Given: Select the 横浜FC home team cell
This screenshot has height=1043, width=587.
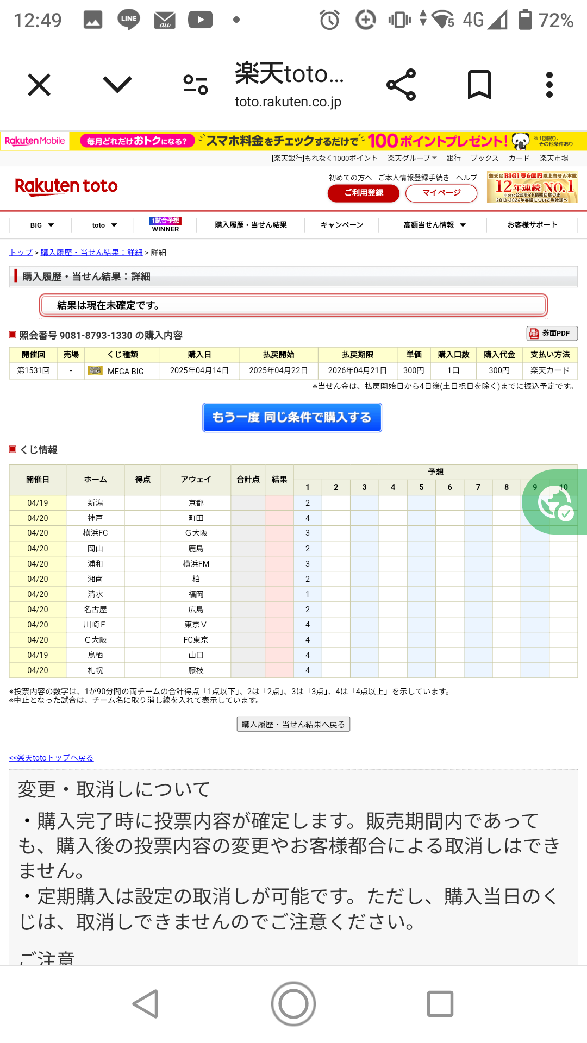Looking at the screenshot, I should (x=95, y=533).
